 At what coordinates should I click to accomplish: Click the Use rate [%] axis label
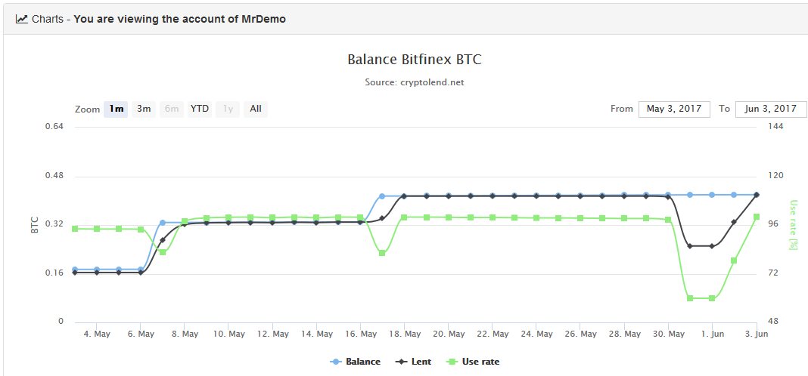(x=794, y=224)
